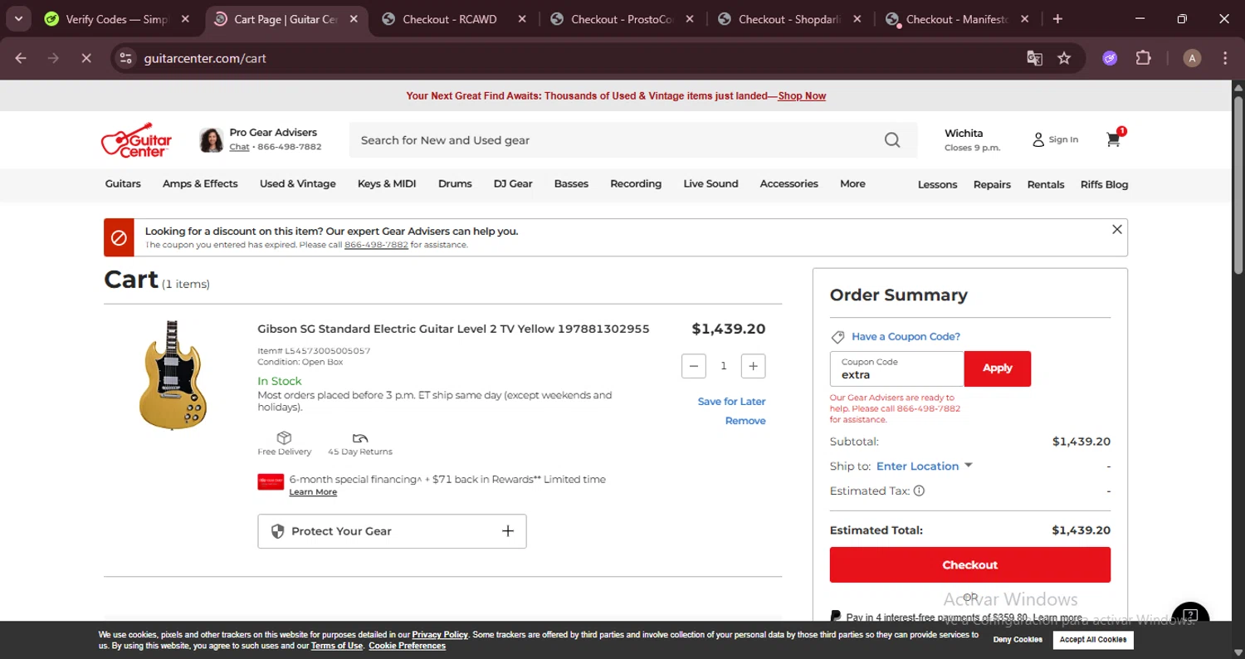This screenshot has height=659, width=1245.
Task: Stop page loading with the X button
Action: tap(85, 58)
